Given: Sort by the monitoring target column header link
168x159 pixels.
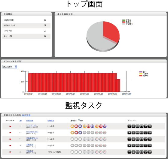Looking at the screenshot, I should tap(29, 121).
